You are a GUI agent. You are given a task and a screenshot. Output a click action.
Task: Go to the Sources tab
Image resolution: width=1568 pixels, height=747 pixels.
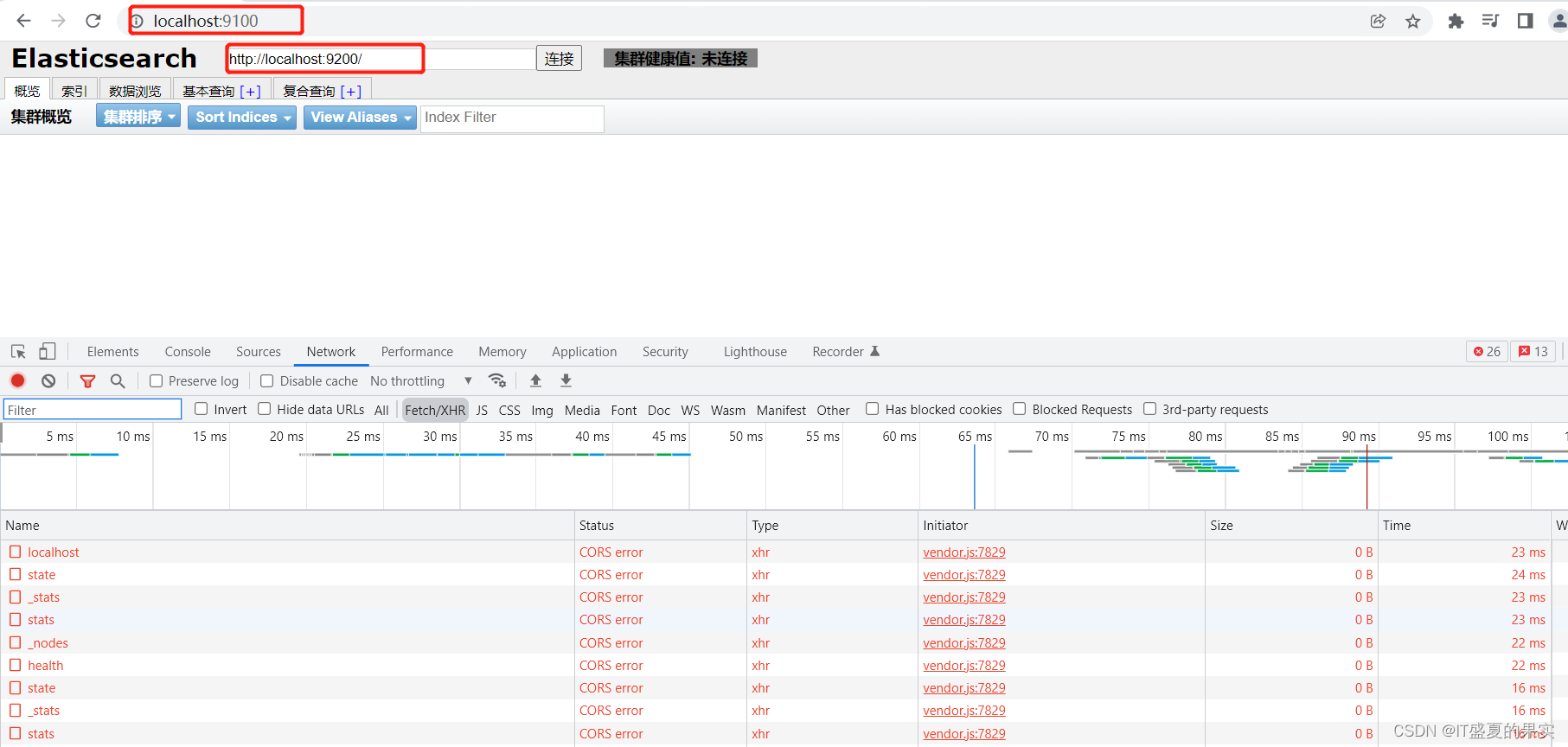click(x=259, y=352)
